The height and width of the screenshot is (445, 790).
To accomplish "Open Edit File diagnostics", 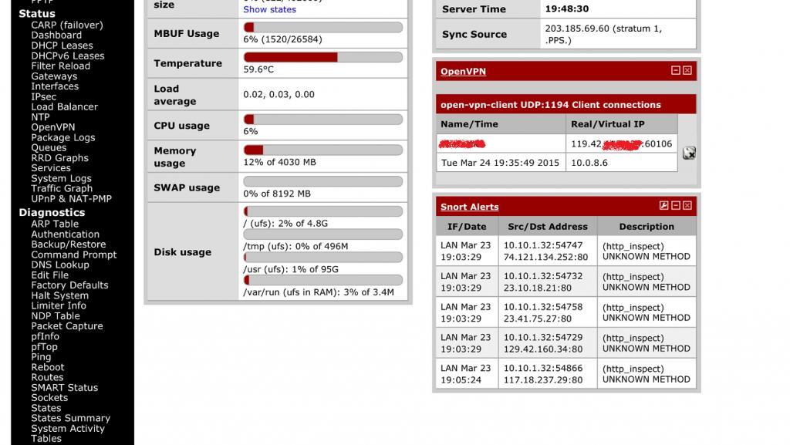I will pyautogui.click(x=50, y=275).
